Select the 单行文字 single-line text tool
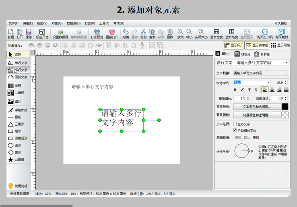Image resolution: width=297 pixels, height=207 pixels. pos(18,63)
